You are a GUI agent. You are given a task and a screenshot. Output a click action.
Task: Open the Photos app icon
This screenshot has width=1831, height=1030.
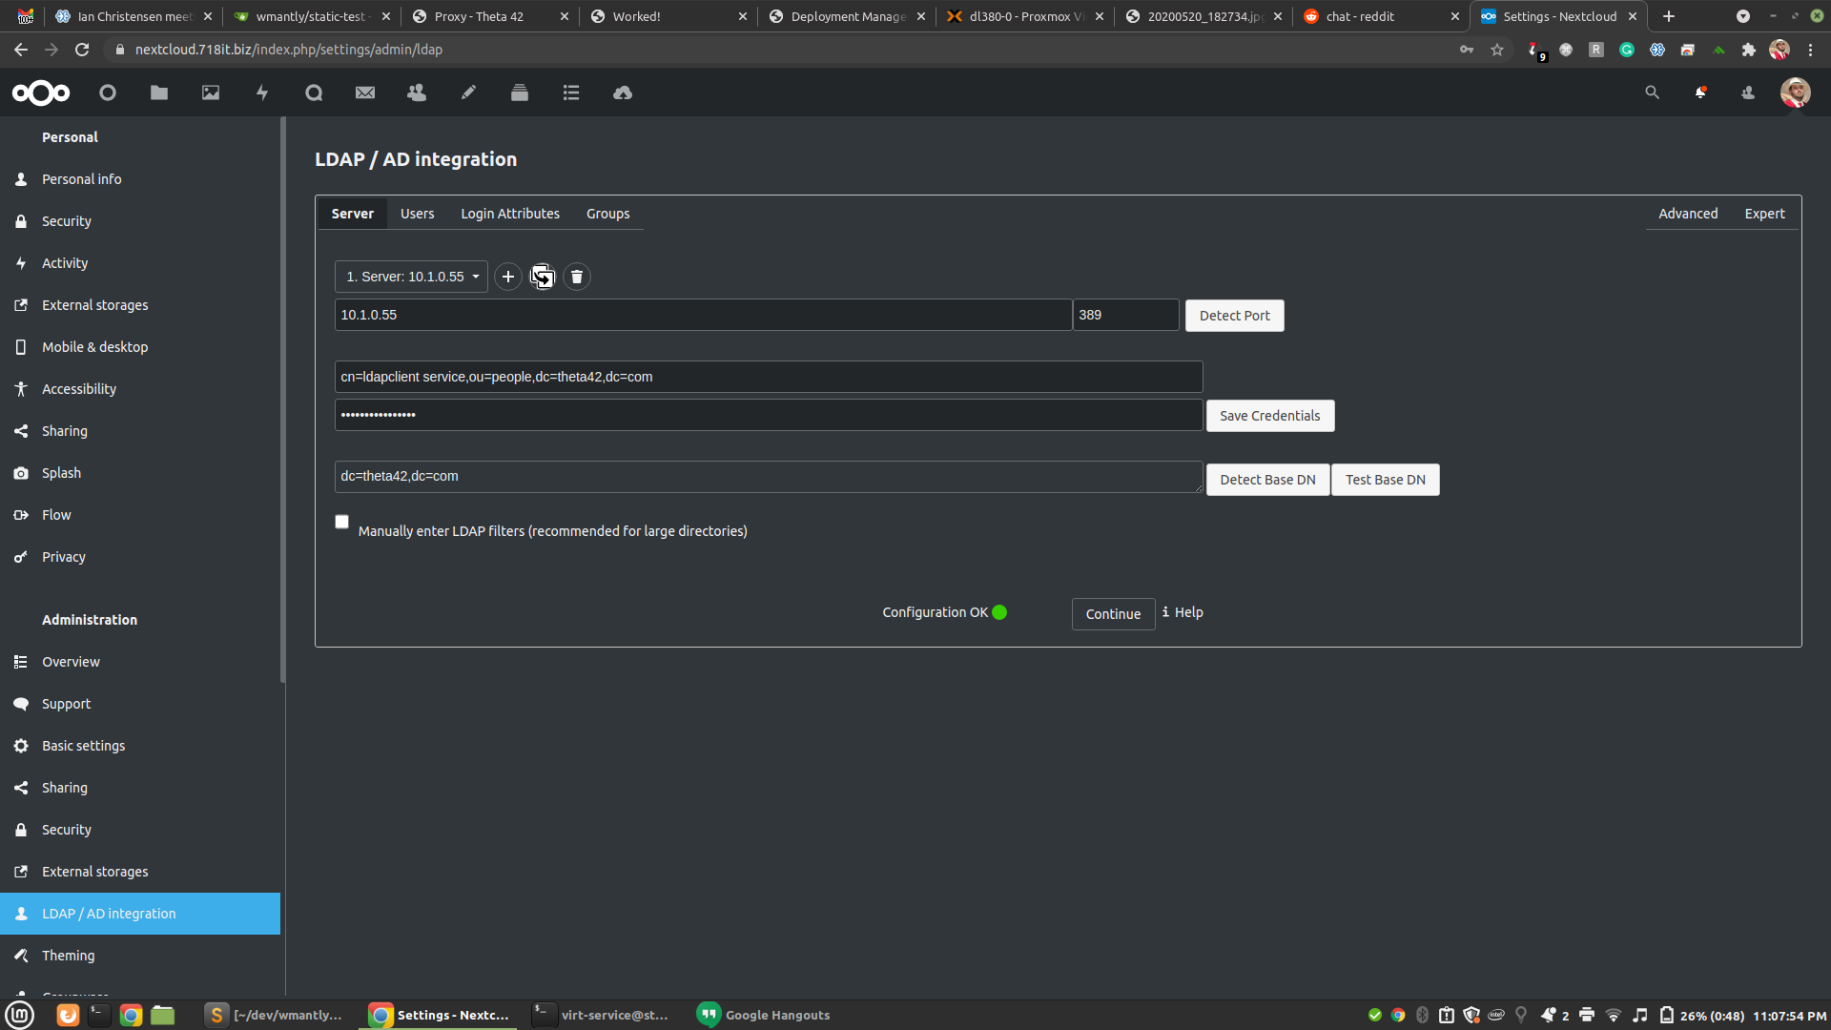click(211, 93)
